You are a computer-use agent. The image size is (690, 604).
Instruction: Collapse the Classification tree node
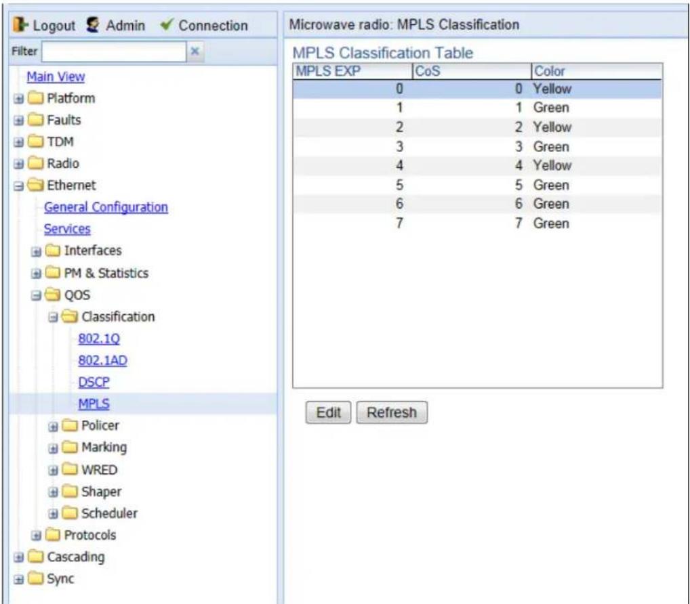(x=54, y=317)
